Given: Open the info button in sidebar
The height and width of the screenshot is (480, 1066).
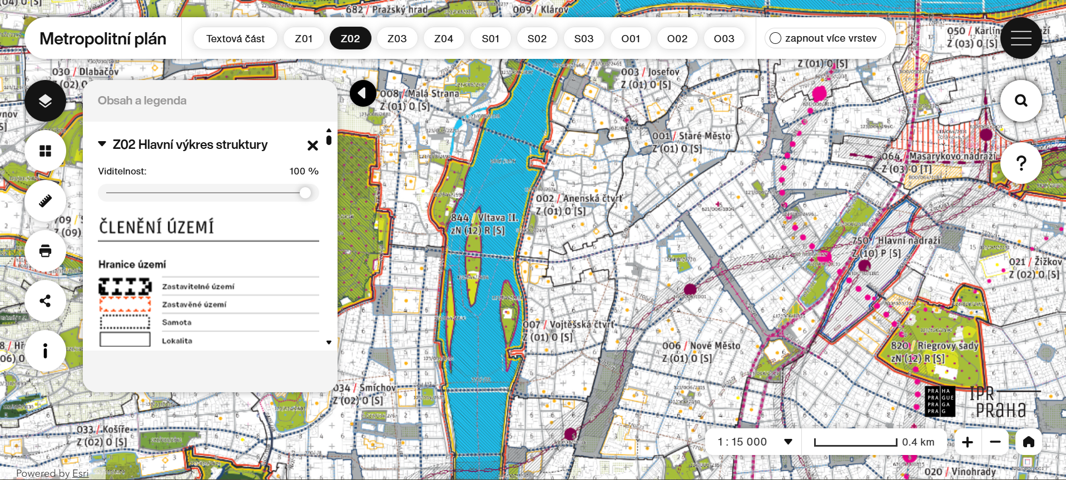Looking at the screenshot, I should 45,351.
